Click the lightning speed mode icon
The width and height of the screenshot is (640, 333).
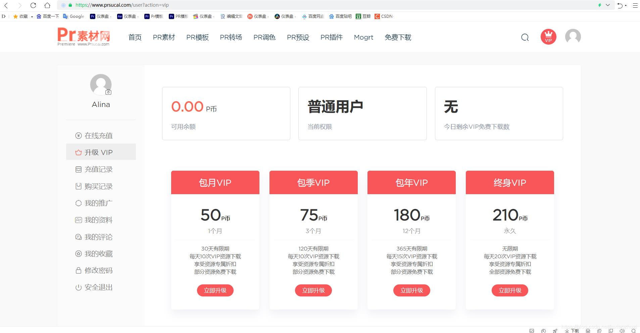599,5
